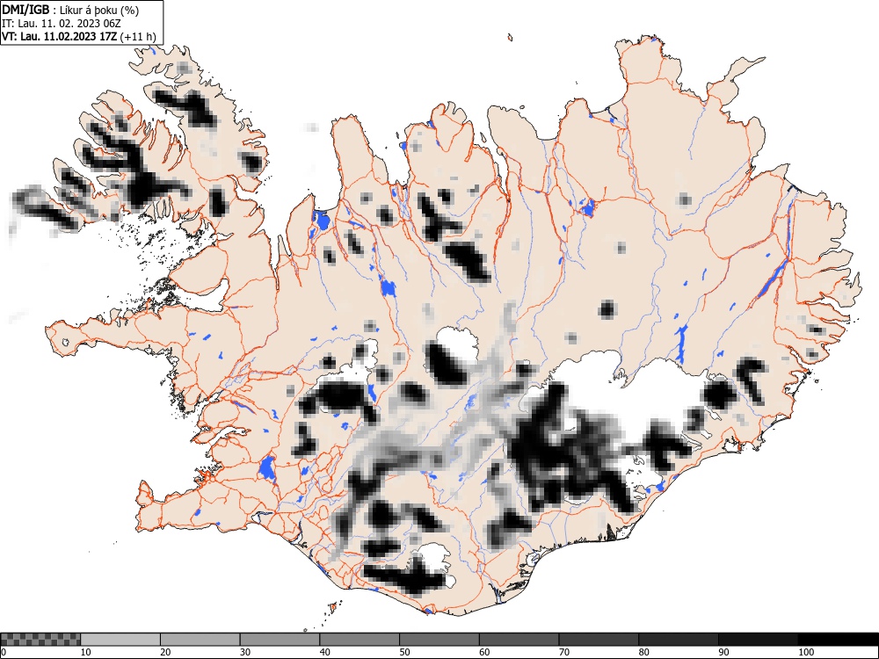Click the 0–10 checkered legend swatch
This screenshot has height=659, width=879.
point(40,640)
